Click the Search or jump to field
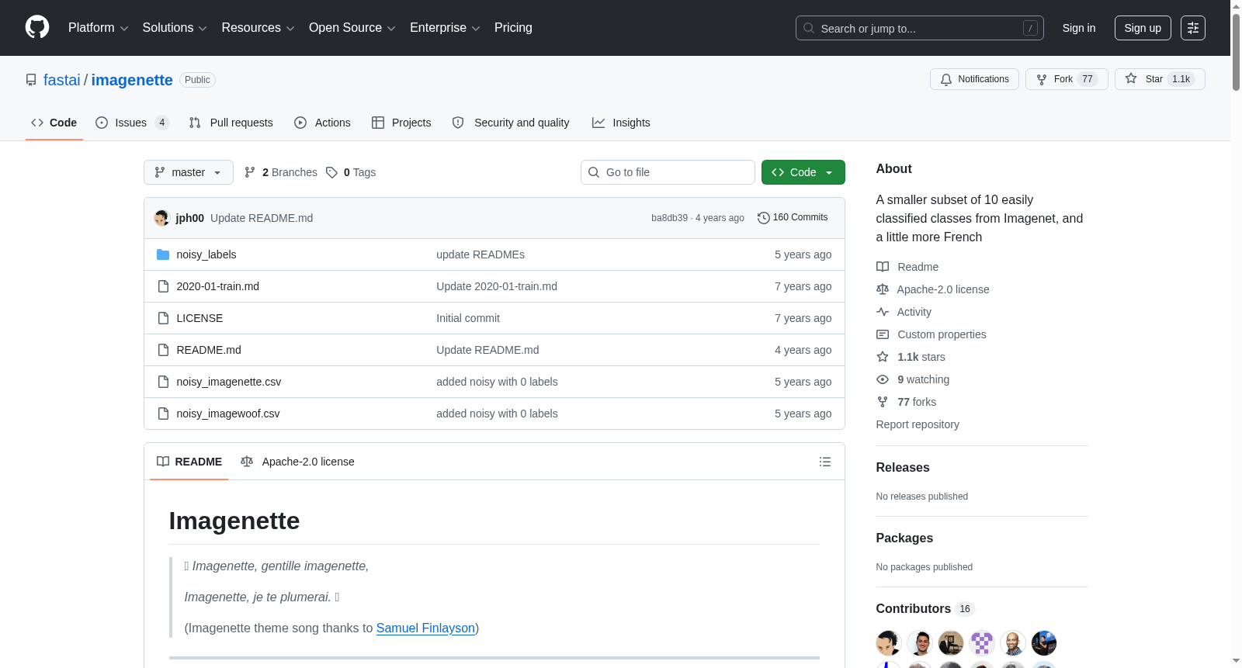This screenshot has width=1242, height=668. point(920,28)
